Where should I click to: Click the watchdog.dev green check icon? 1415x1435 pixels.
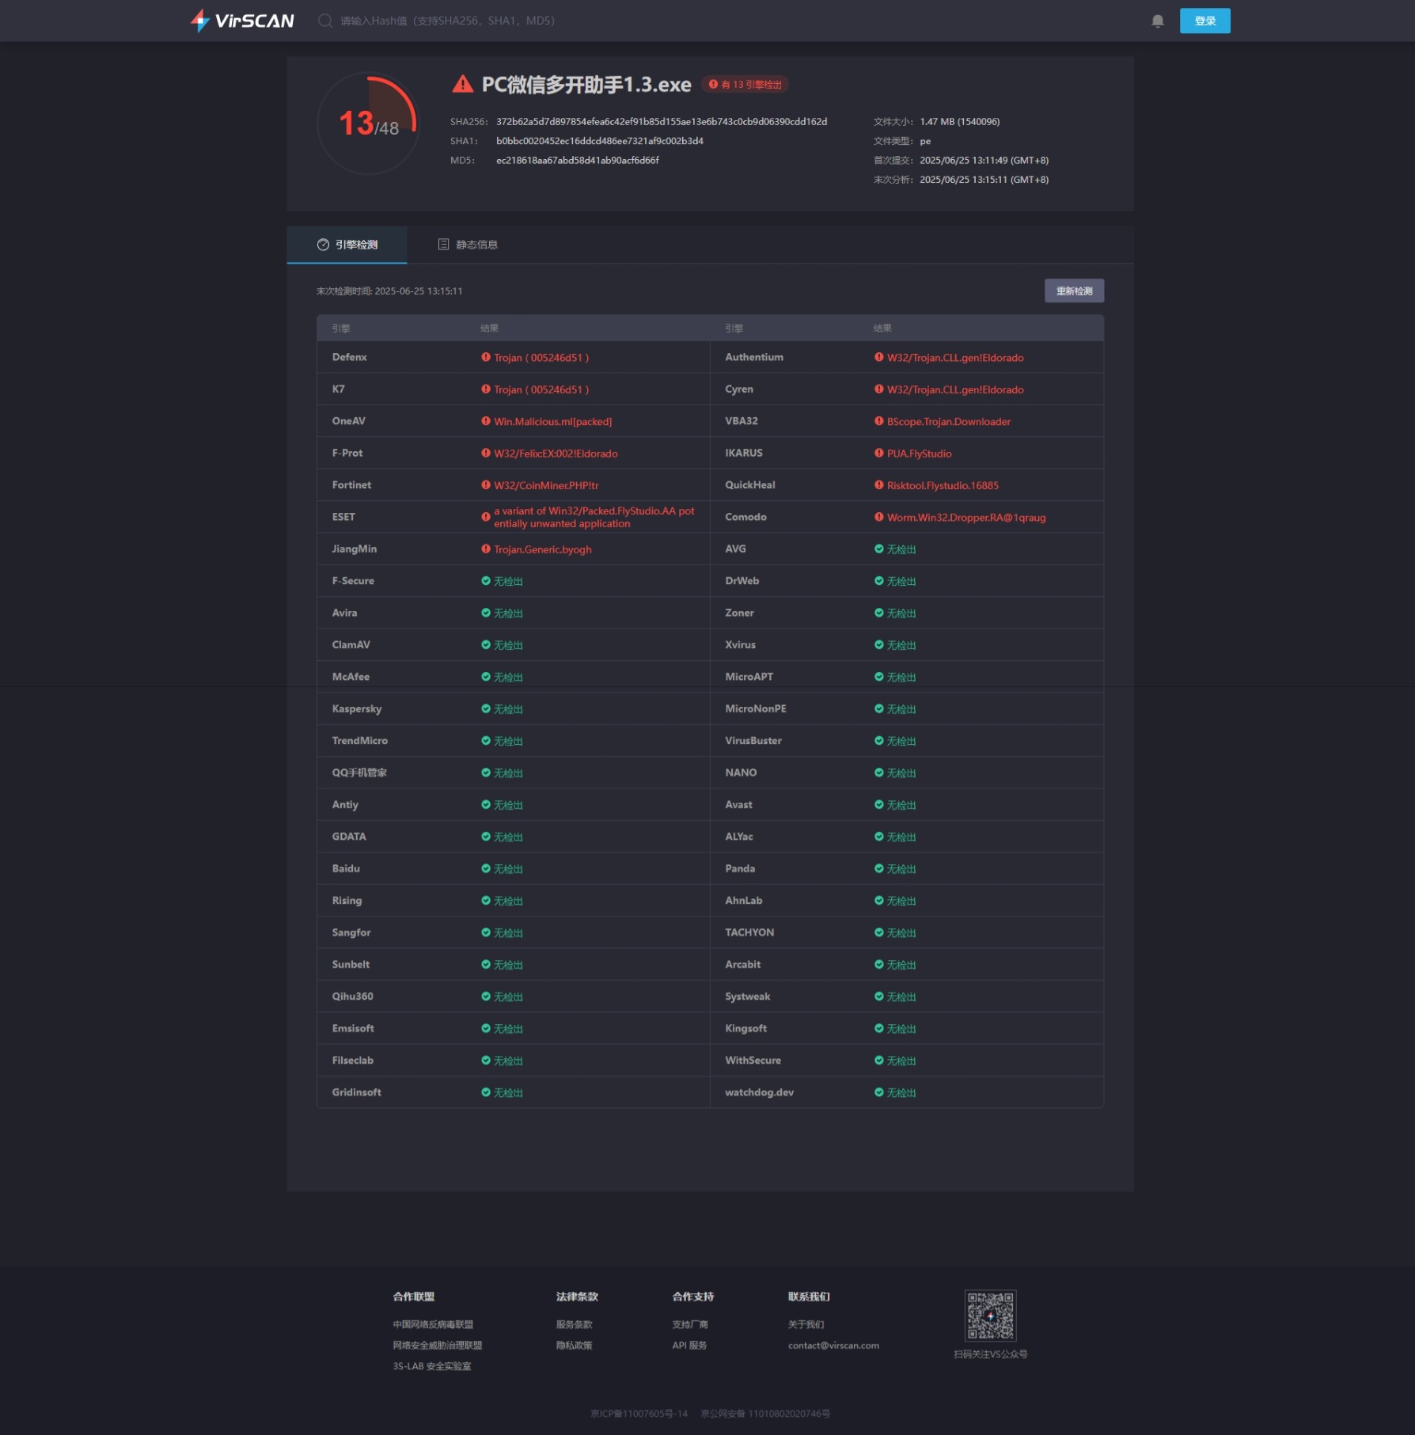(878, 1092)
